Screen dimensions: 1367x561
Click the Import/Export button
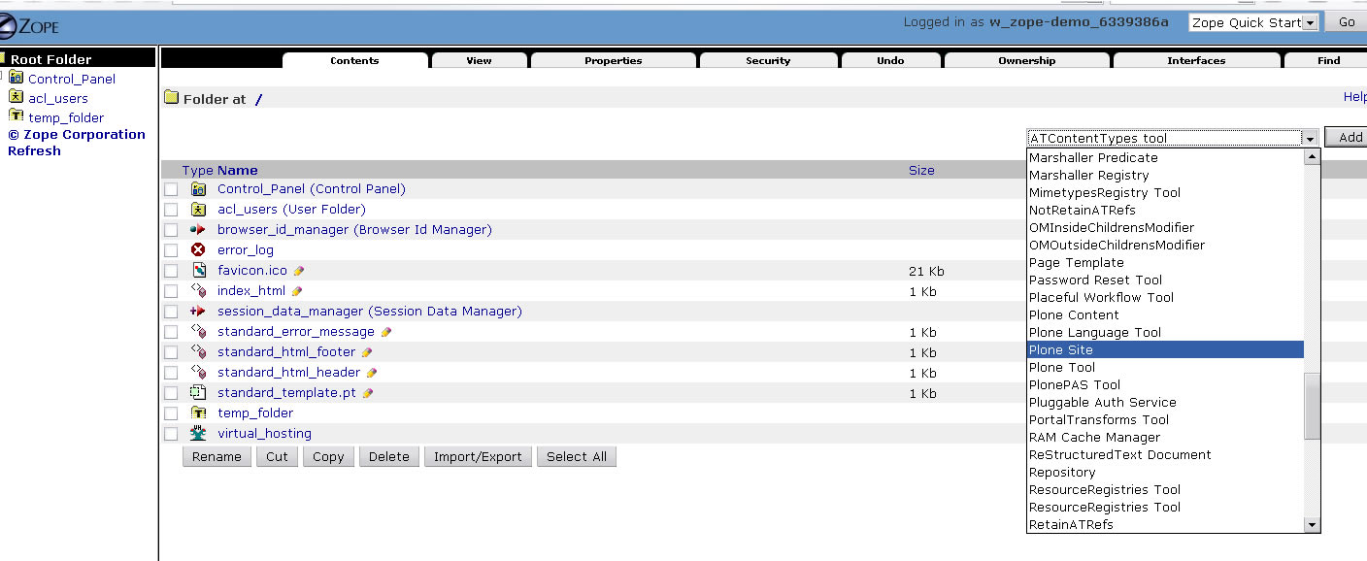coord(478,456)
